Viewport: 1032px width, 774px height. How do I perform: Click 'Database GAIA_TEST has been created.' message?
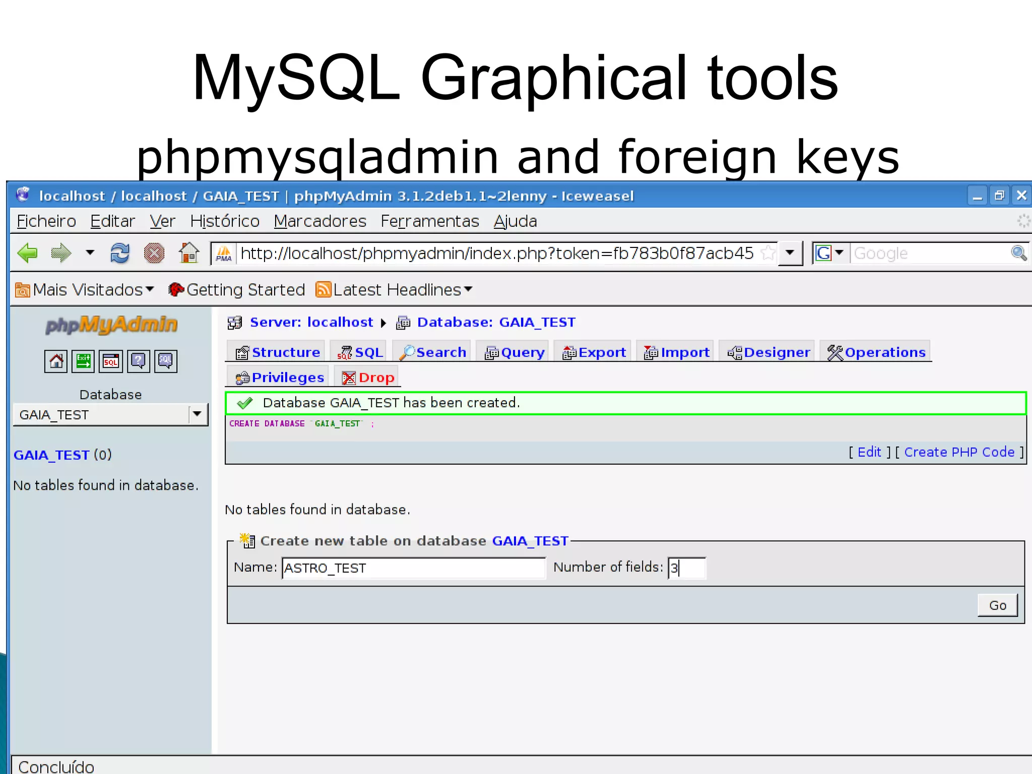[x=392, y=403]
